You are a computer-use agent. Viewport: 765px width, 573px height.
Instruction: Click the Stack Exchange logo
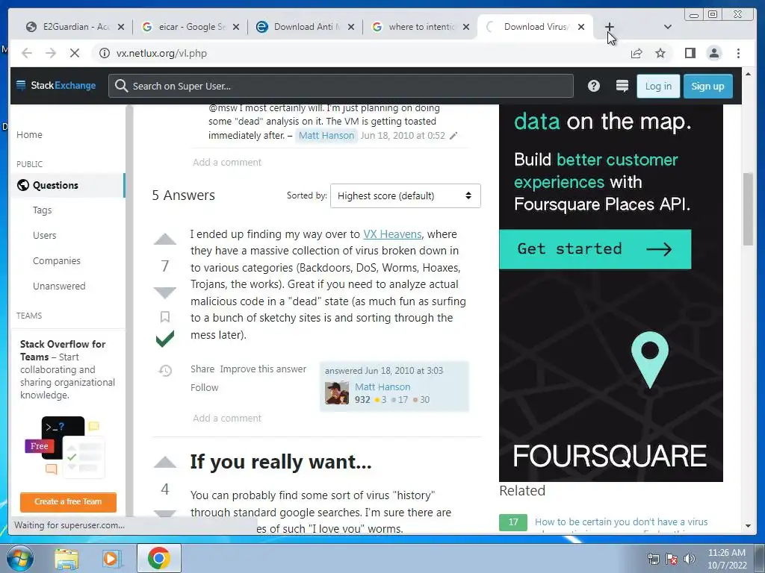55,86
